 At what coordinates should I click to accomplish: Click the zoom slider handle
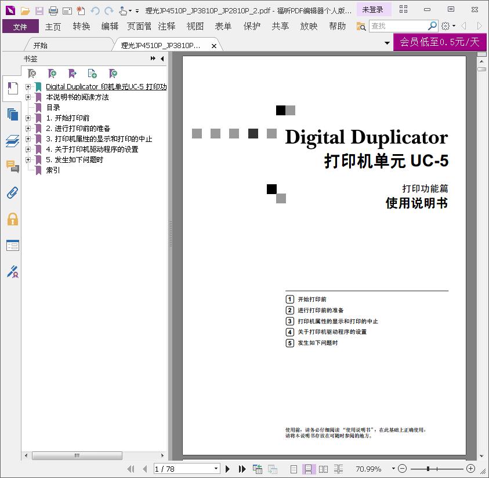pos(428,468)
